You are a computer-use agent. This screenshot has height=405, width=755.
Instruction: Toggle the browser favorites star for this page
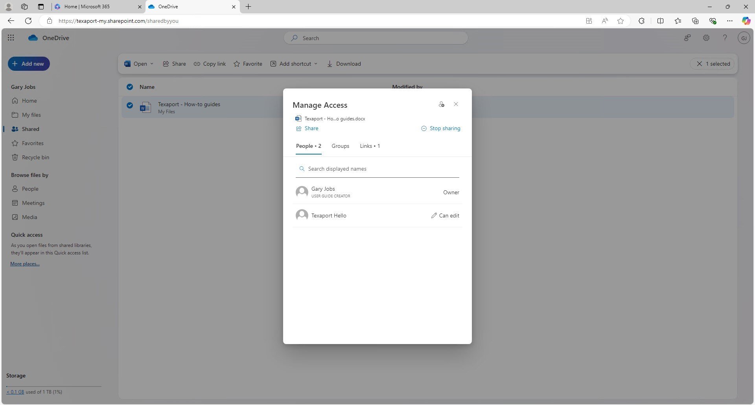coord(621,21)
